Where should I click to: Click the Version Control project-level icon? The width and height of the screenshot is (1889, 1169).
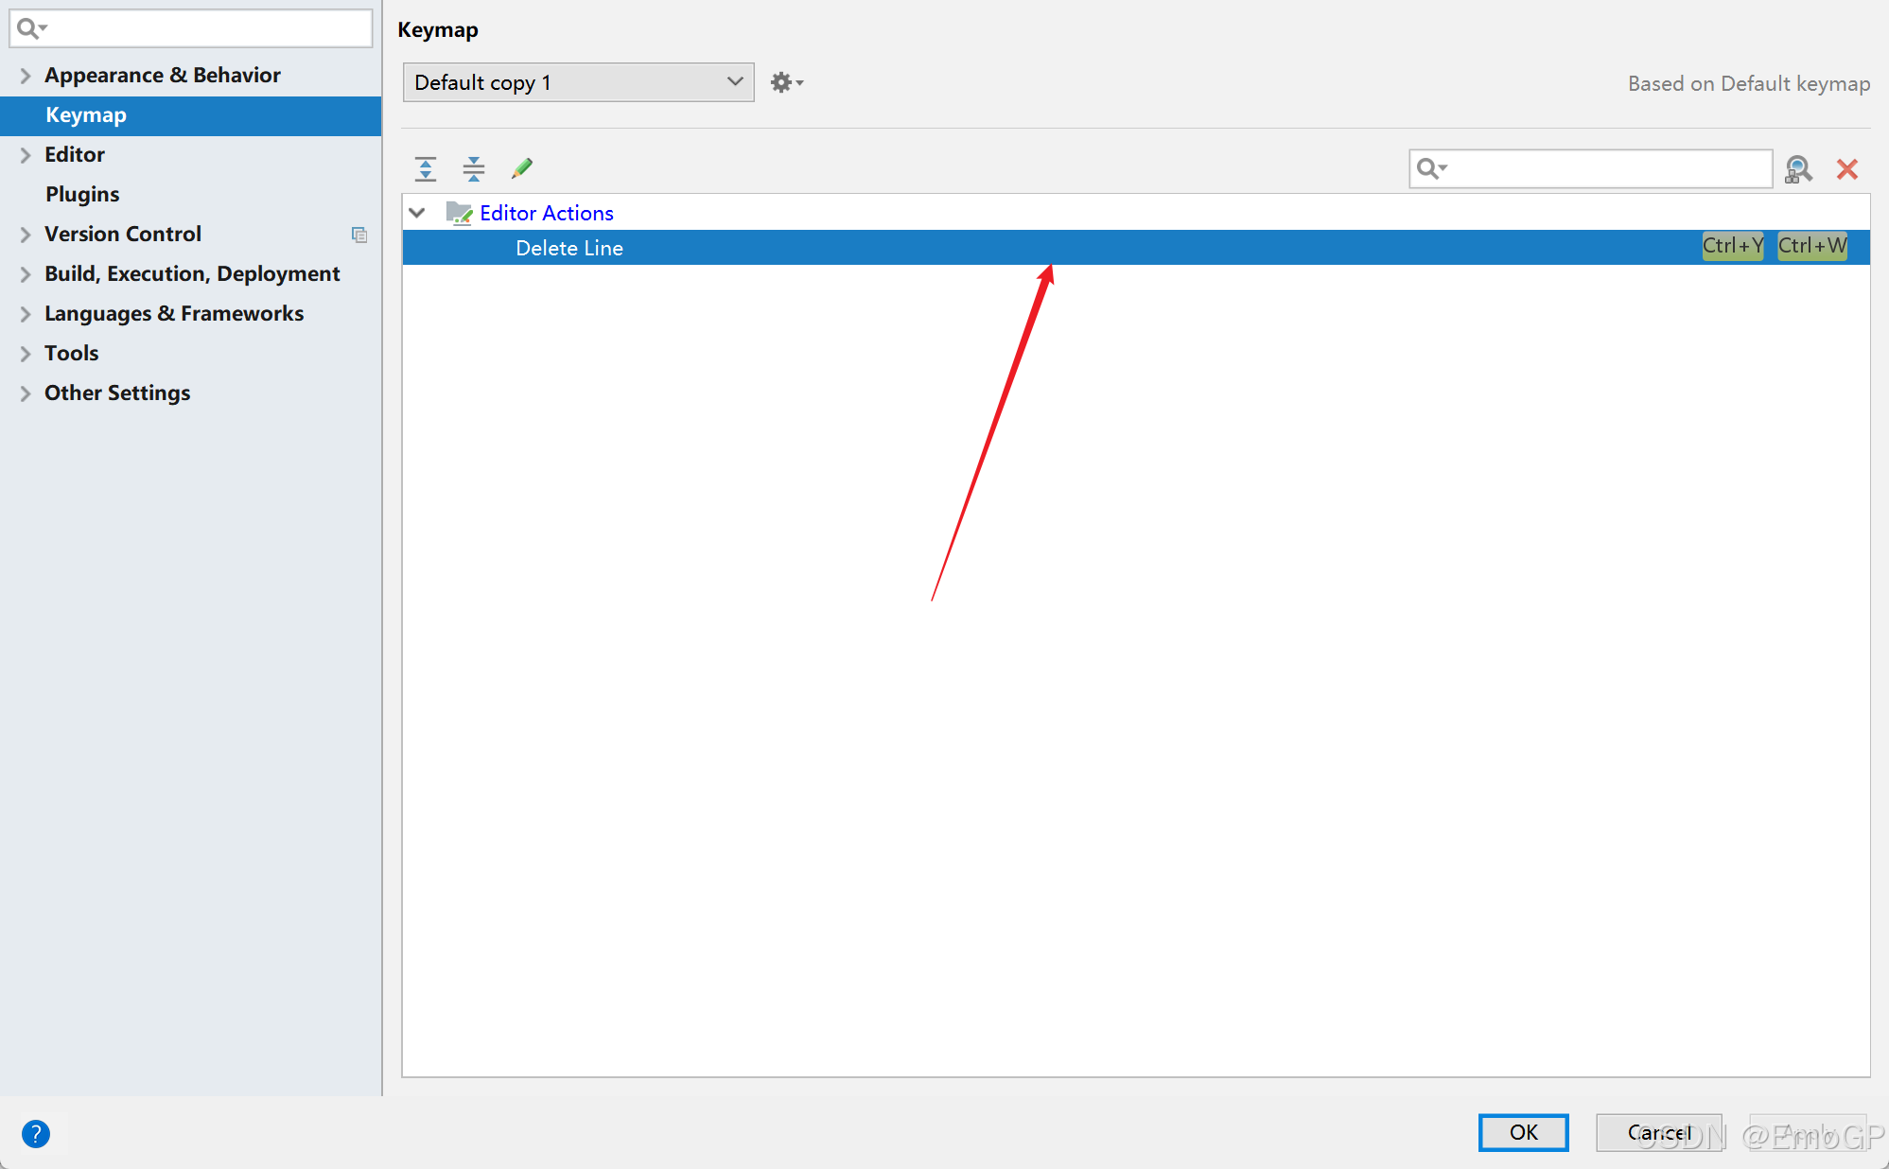click(359, 235)
